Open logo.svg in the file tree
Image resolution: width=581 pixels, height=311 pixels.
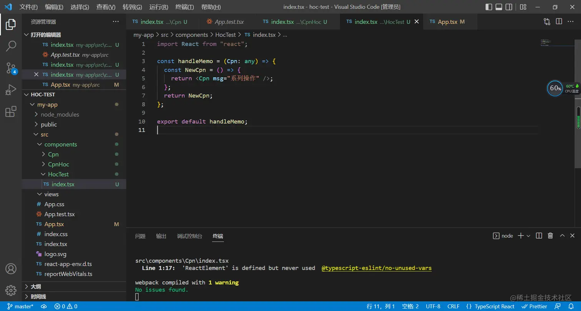(74, 254)
